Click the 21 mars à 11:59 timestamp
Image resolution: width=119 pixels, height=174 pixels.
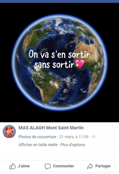coord(74,137)
